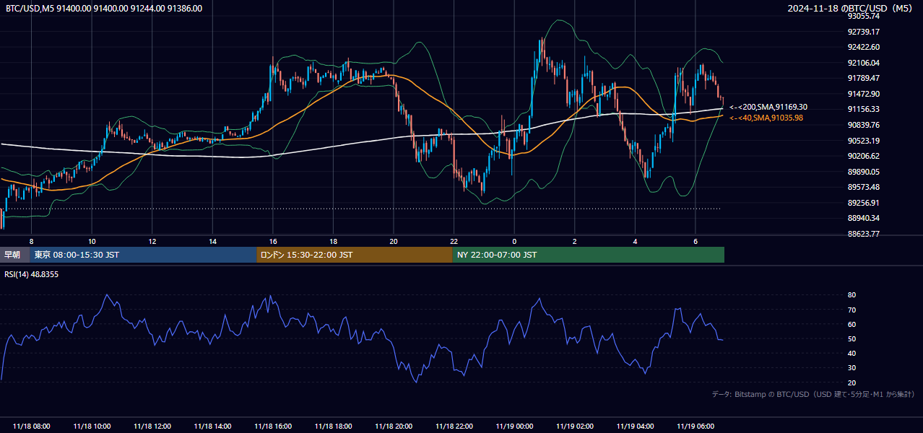This screenshot has height=433, width=923.
Task: Click the 91789.47 price axis label
Action: click(864, 78)
